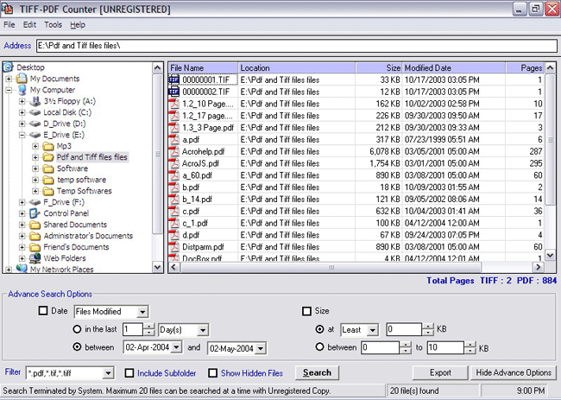561x400 pixels.
Task: Enable the Date search checkbox
Action: 43,312
